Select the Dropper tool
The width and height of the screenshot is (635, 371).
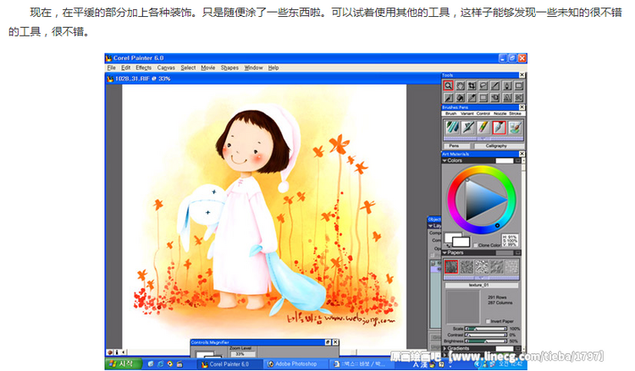pyautogui.click(x=472, y=97)
